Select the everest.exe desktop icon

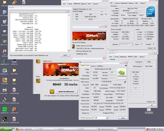click(14, 109)
